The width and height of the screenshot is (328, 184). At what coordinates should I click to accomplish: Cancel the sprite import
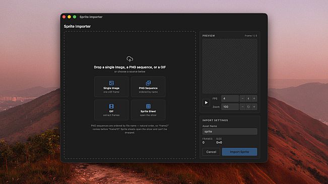(x=211, y=152)
